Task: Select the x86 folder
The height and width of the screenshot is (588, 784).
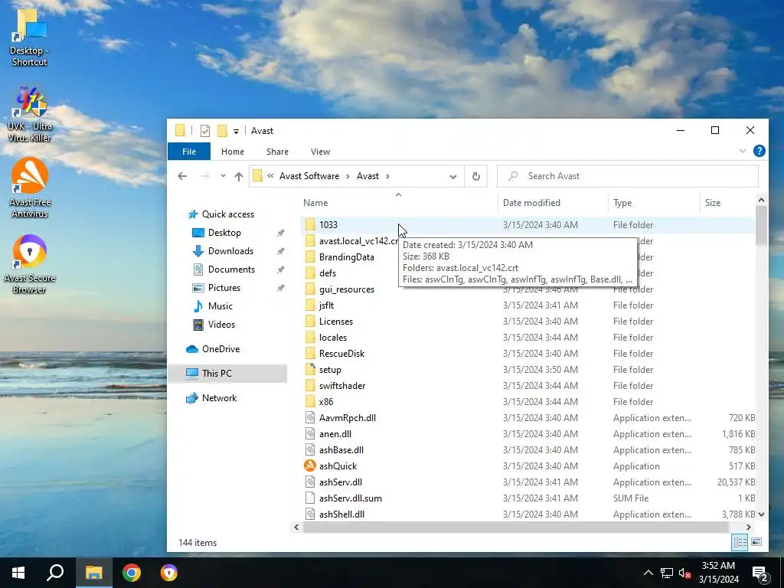Action: click(326, 401)
